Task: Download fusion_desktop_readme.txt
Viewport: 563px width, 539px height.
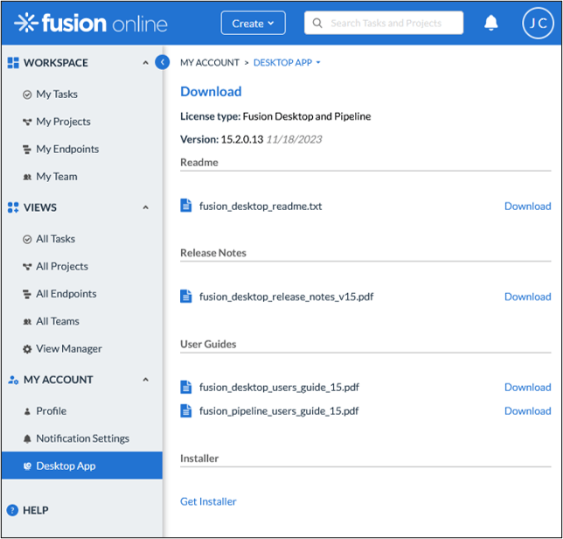Action: (x=527, y=206)
